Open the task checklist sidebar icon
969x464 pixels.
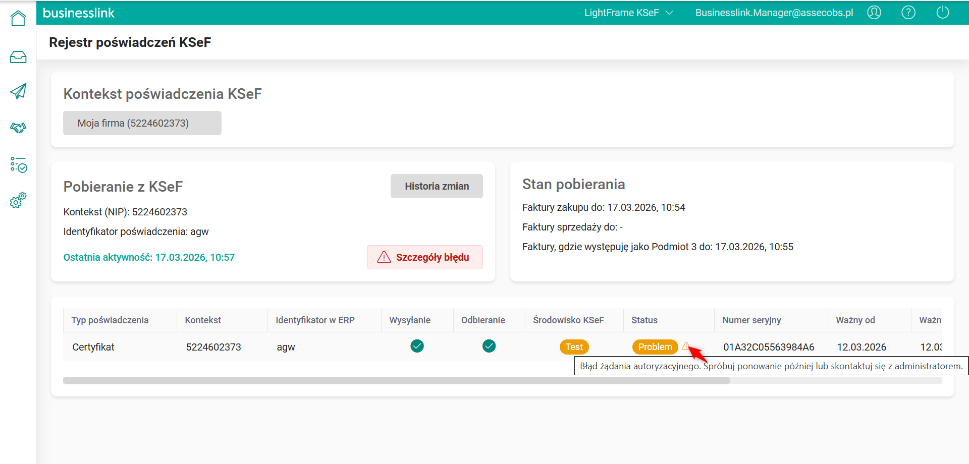click(x=18, y=164)
